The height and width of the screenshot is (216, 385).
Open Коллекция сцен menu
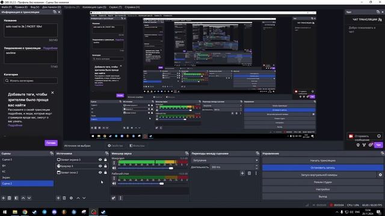94,7
